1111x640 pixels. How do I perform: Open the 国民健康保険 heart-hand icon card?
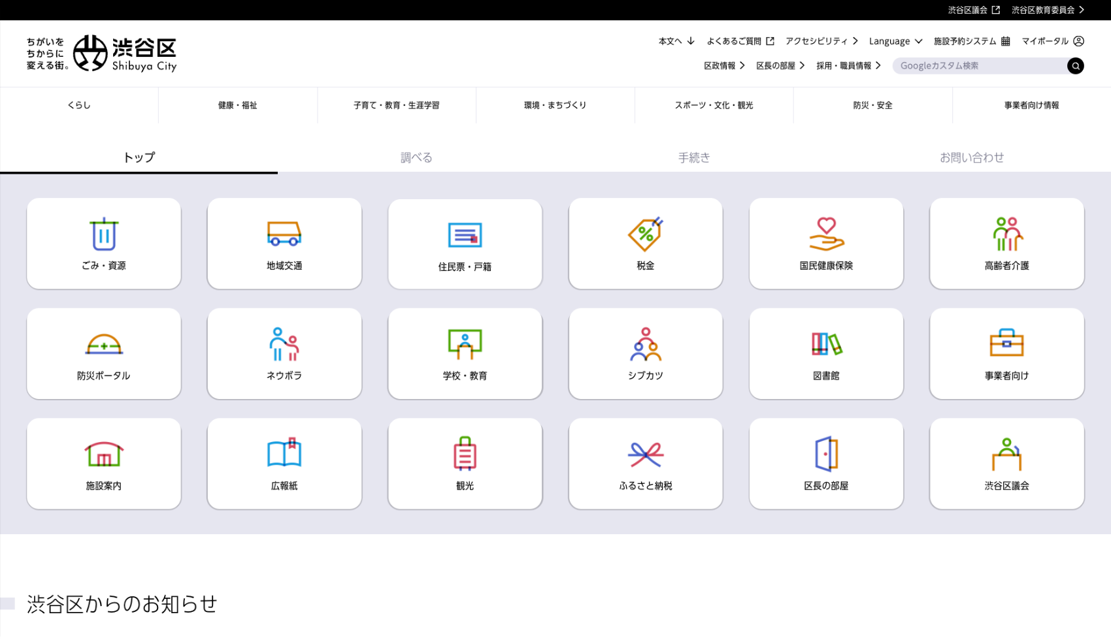pyautogui.click(x=826, y=244)
